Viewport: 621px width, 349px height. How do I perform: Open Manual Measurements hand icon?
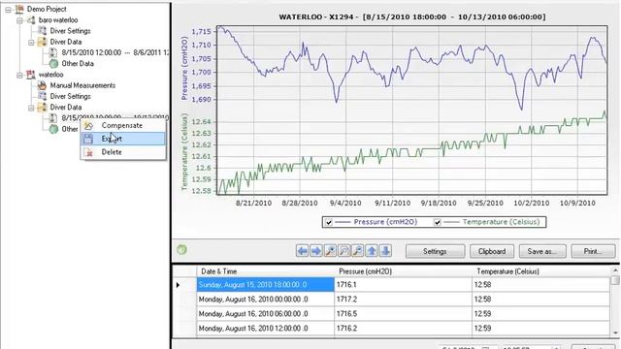pos(42,85)
